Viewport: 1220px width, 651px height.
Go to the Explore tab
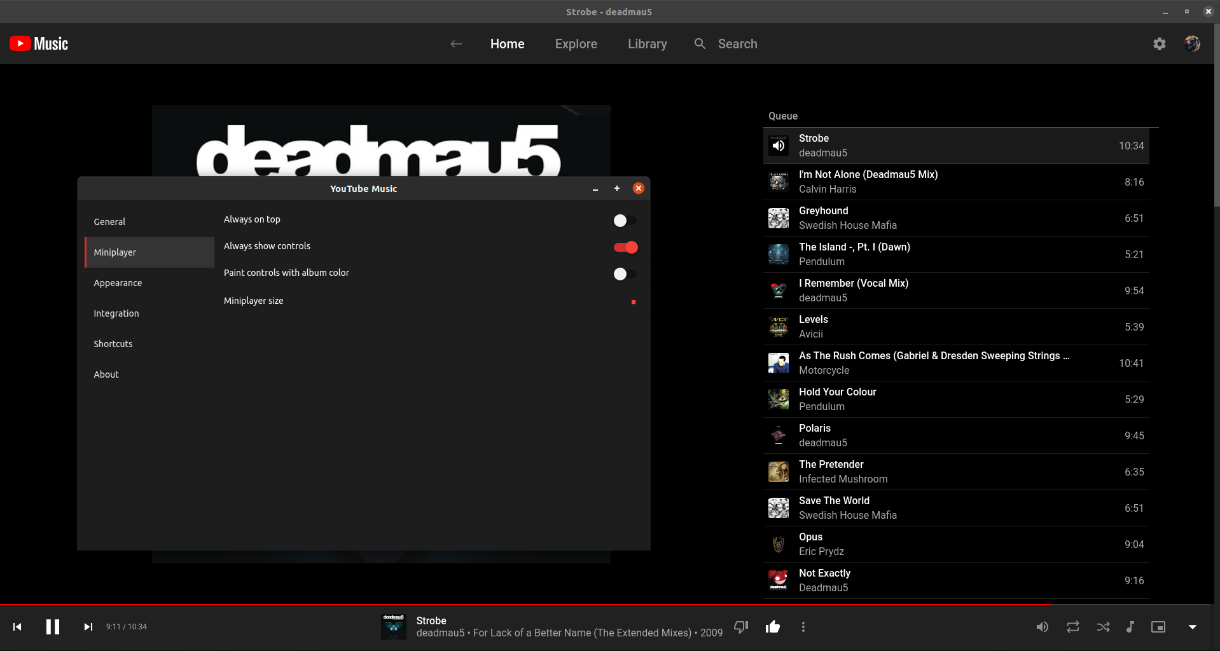click(x=576, y=44)
